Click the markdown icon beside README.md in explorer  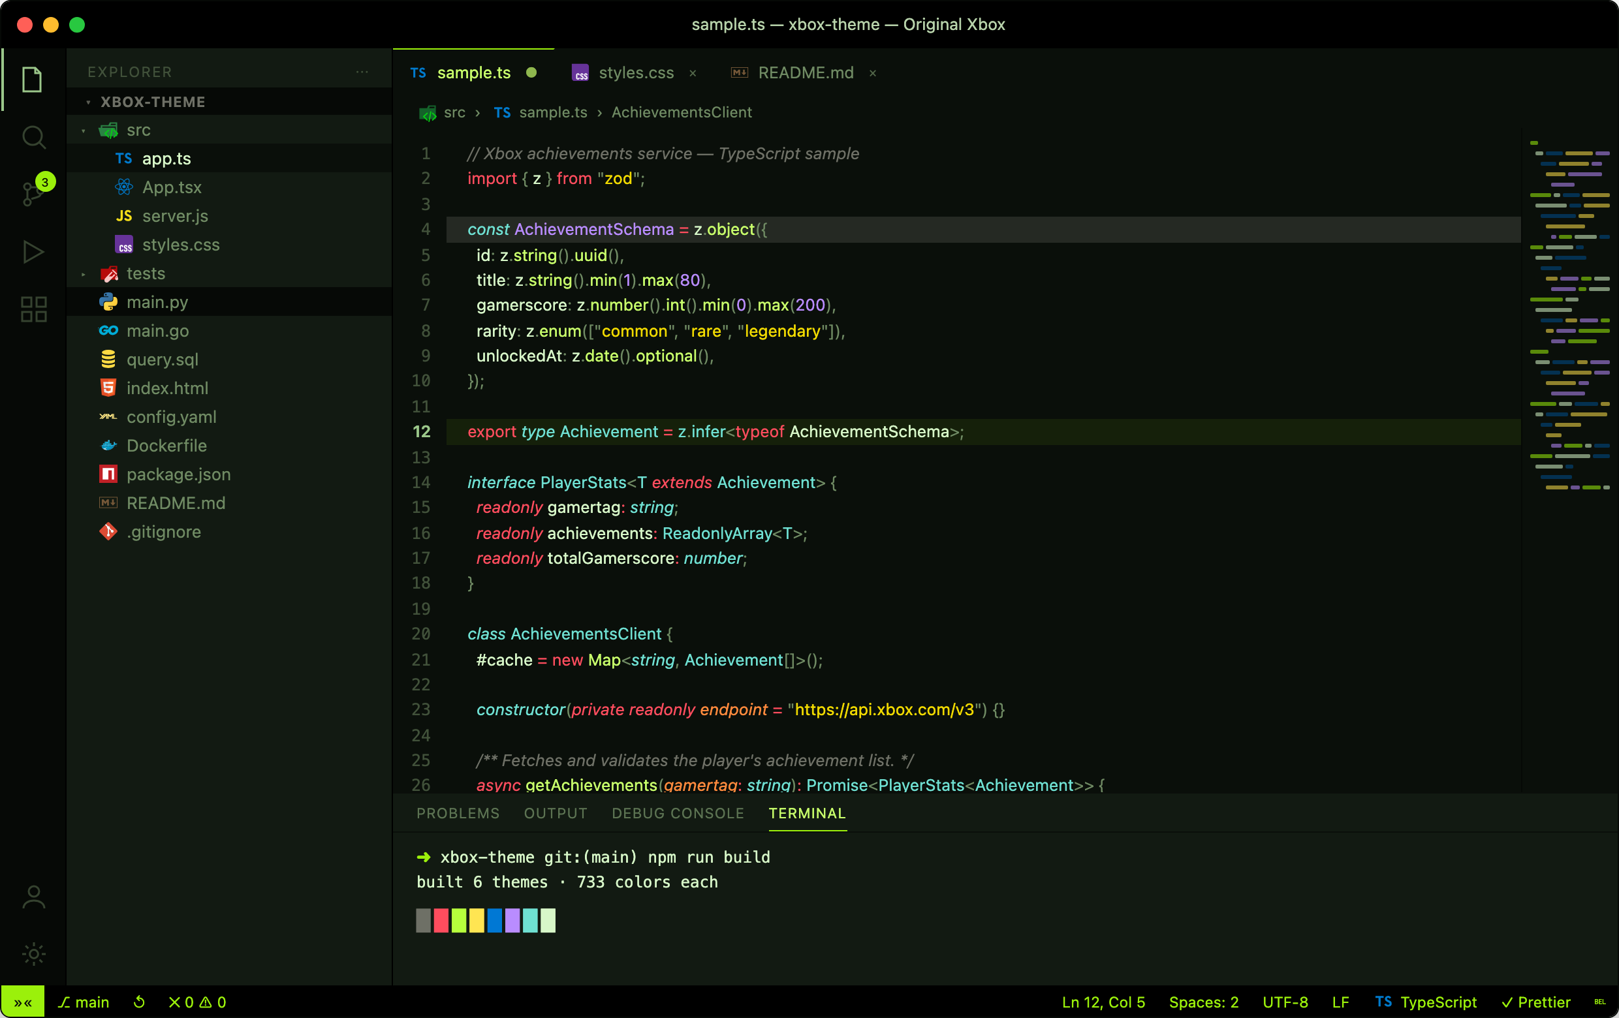pos(108,502)
